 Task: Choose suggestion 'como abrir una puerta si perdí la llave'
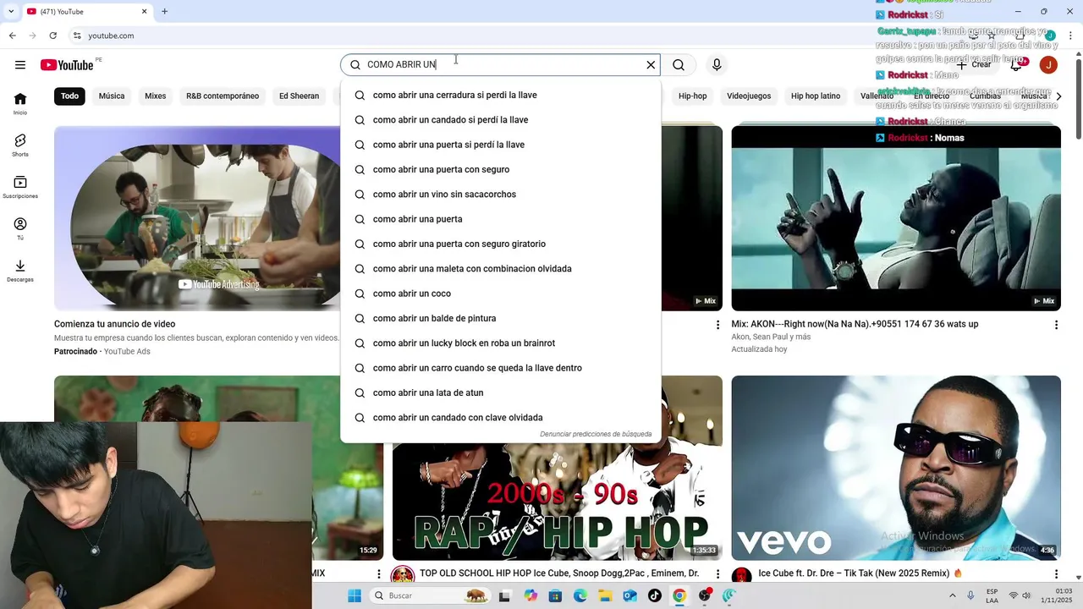click(x=501, y=145)
